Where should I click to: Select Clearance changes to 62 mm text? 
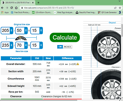pos(56,96)
